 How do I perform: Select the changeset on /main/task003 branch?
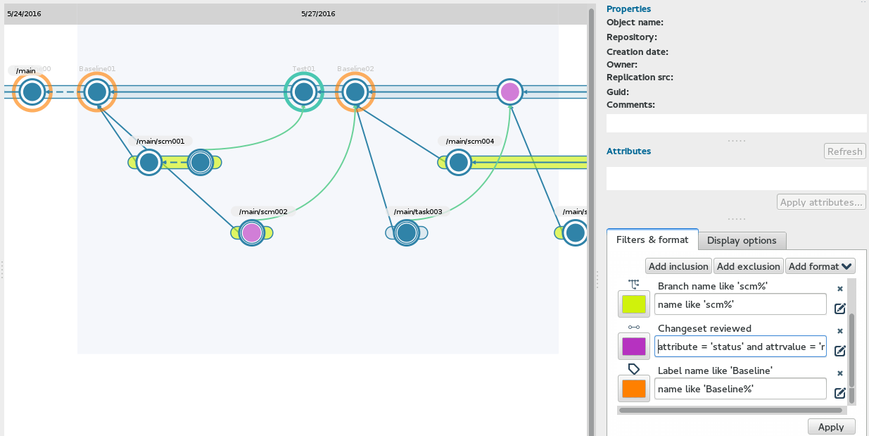[x=406, y=232]
